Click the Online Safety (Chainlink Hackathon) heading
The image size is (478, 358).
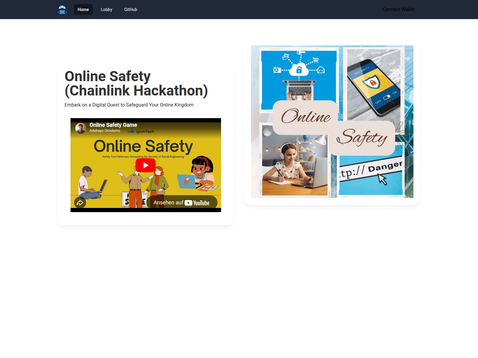[x=136, y=84]
